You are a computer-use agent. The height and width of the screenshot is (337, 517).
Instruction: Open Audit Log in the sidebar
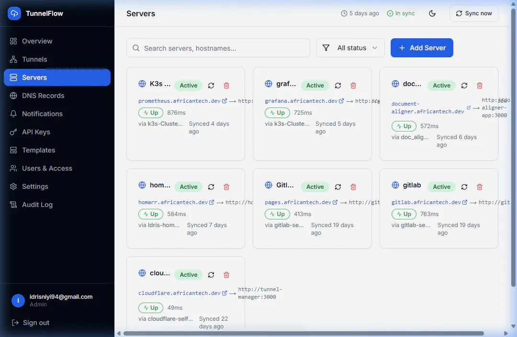pos(57,205)
